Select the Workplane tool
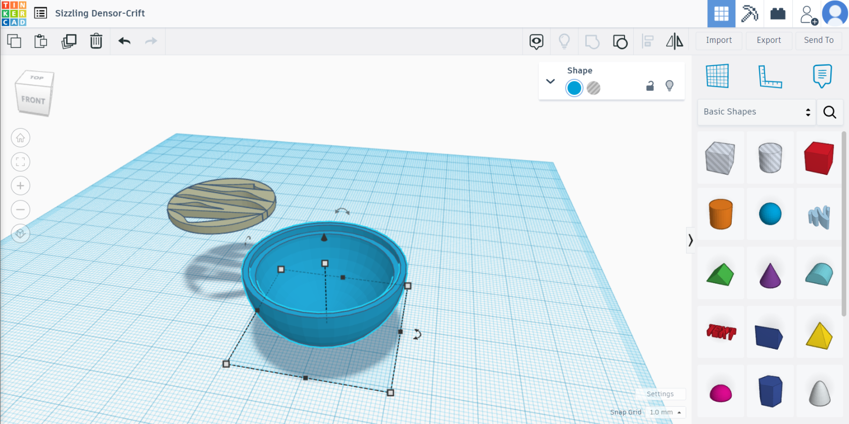This screenshot has width=849, height=424. (x=717, y=76)
